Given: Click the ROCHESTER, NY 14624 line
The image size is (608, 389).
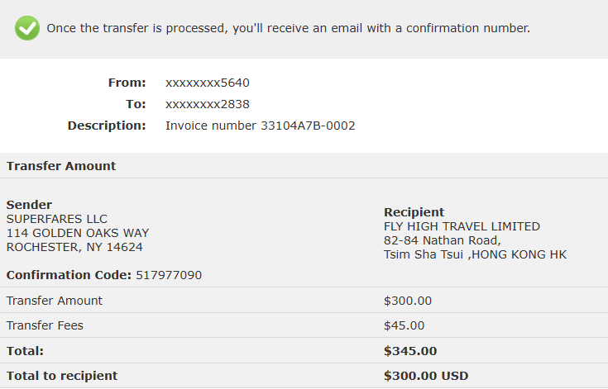Looking at the screenshot, I should [x=74, y=247].
